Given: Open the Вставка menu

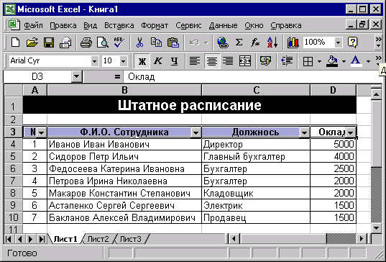Looking at the screenshot, I should tap(119, 25).
